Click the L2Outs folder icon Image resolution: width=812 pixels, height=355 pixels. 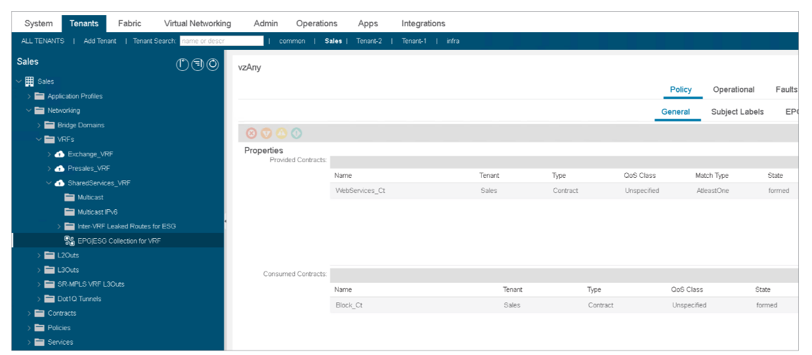coord(49,255)
